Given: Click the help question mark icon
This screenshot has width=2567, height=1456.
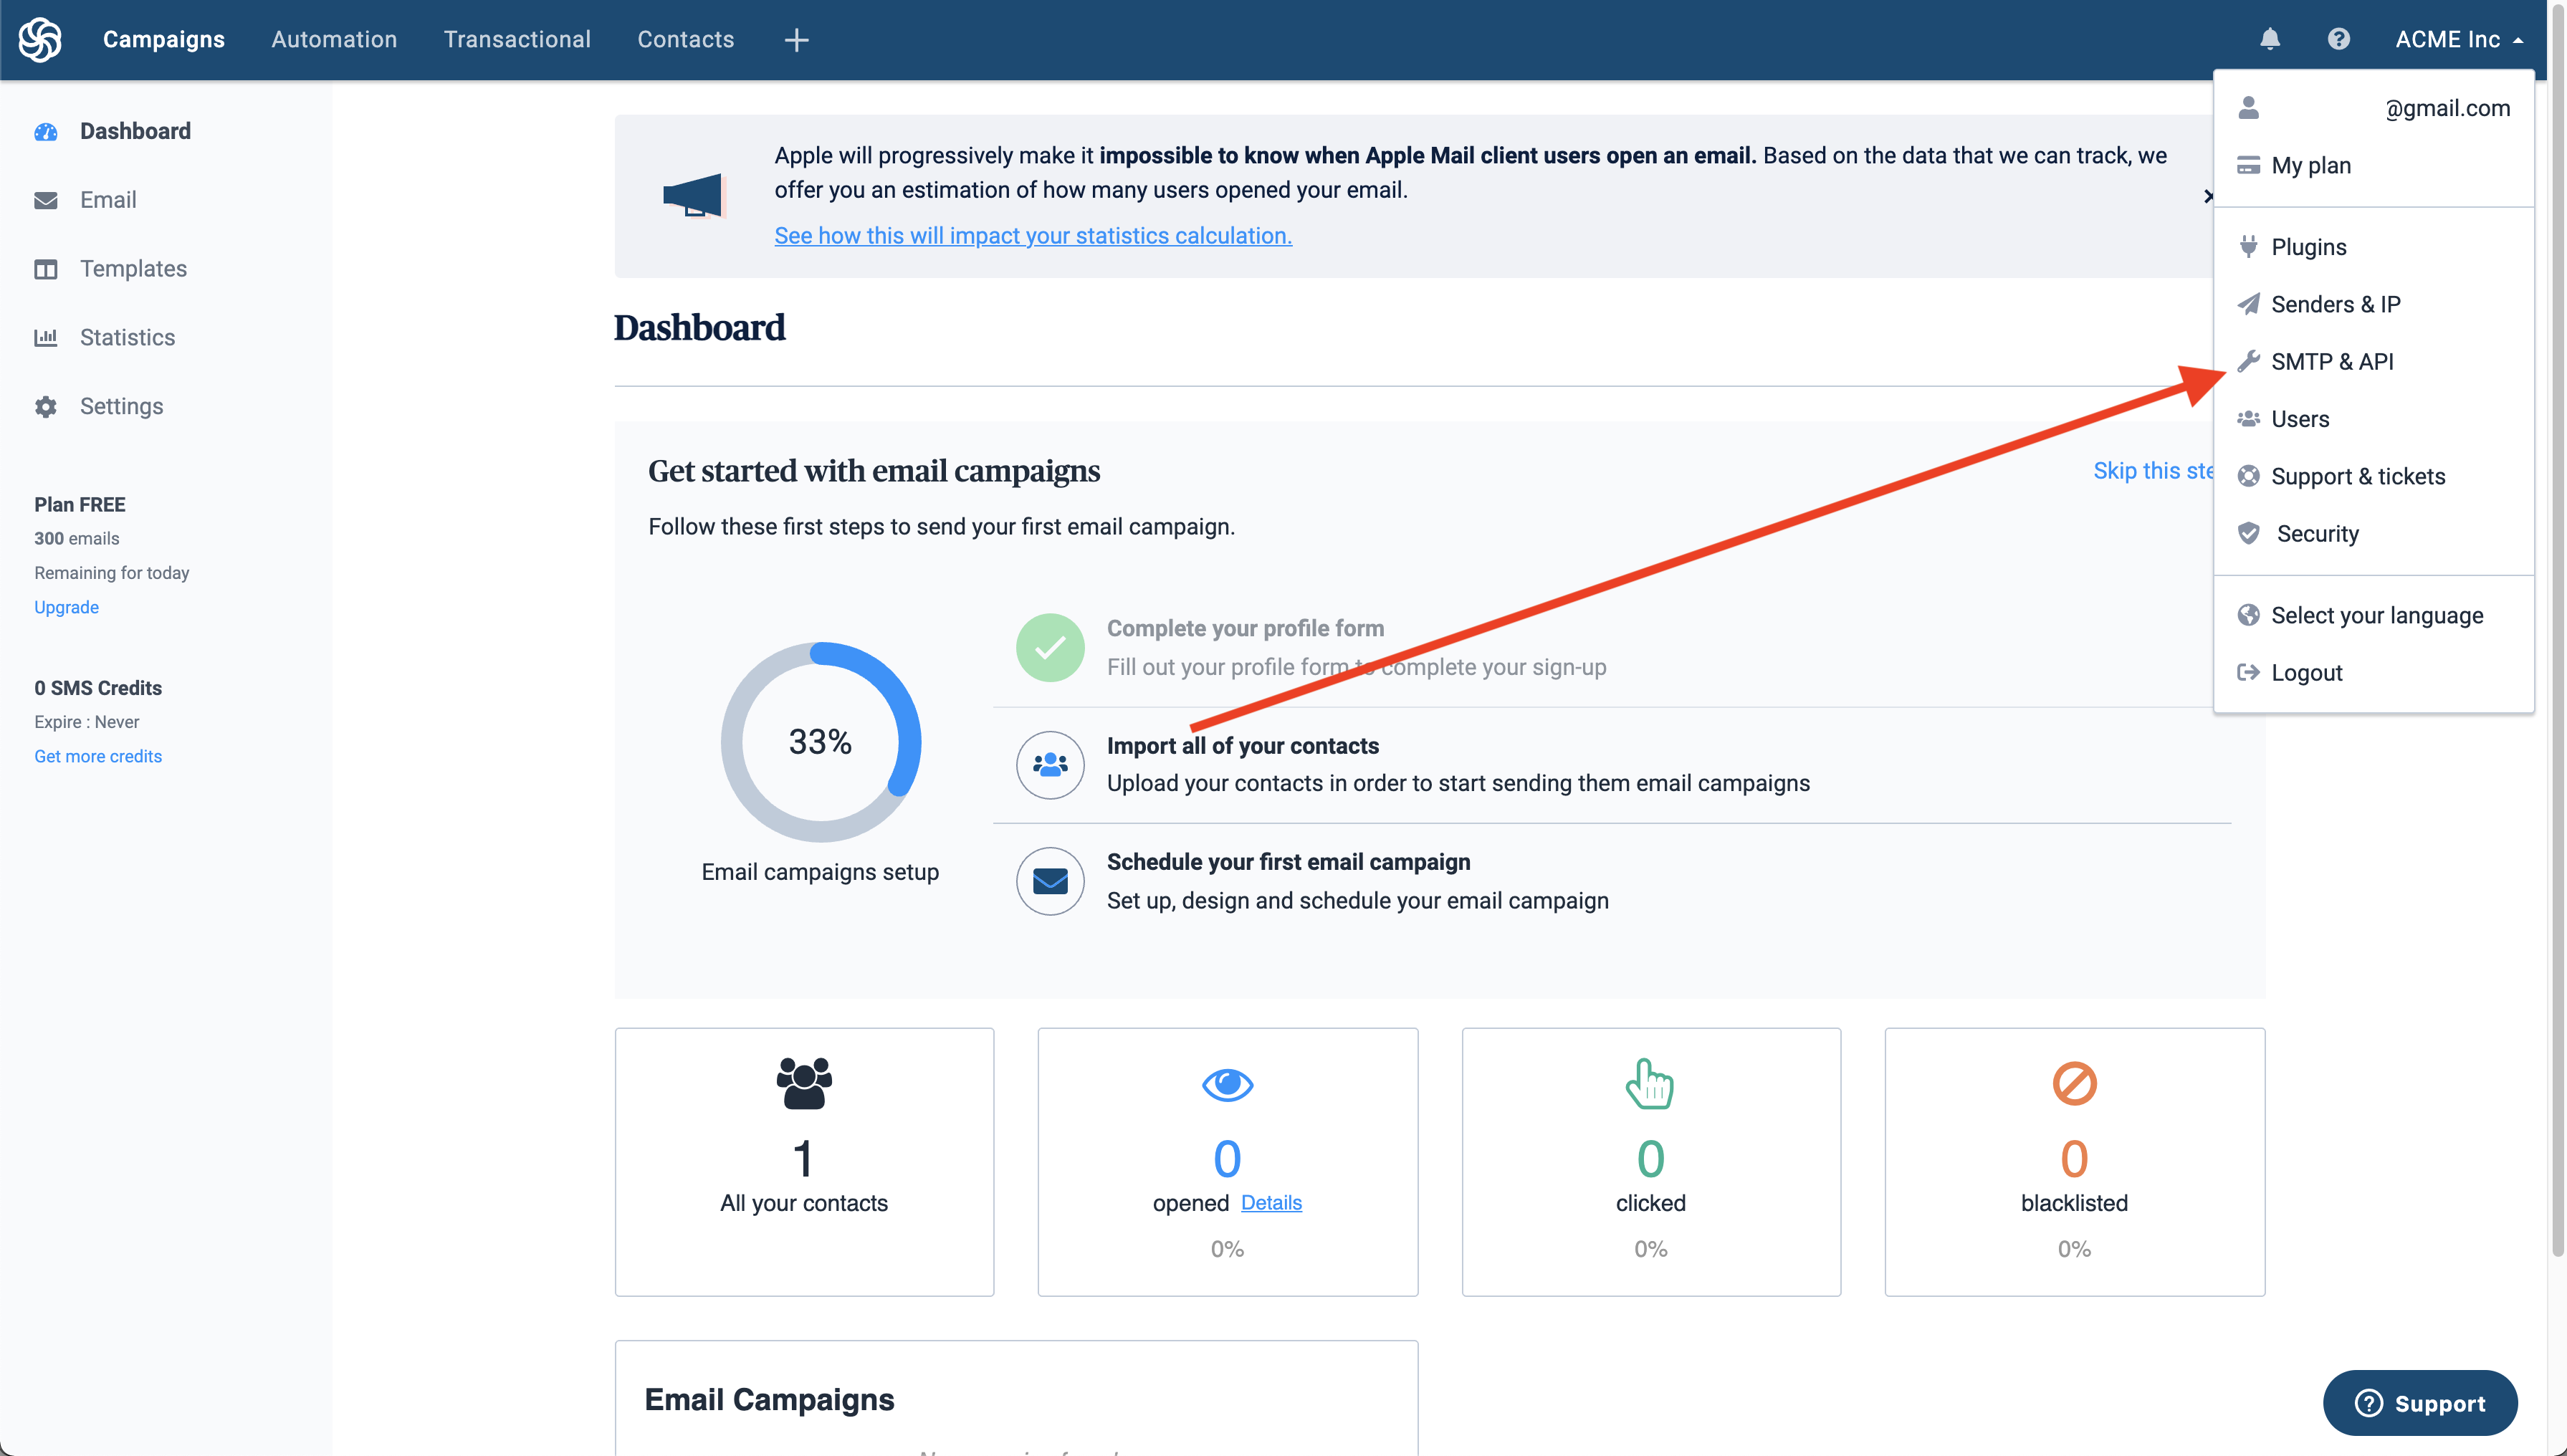Looking at the screenshot, I should pos(2338,39).
